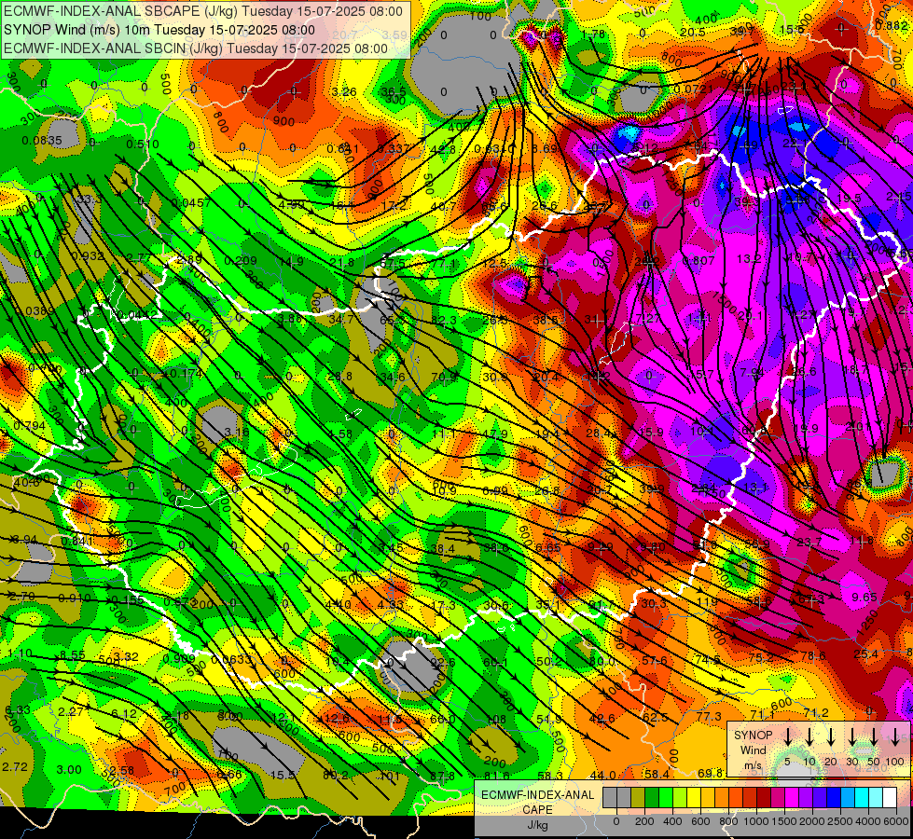Click the 50 m/s wind arrow in legend

pos(874,736)
